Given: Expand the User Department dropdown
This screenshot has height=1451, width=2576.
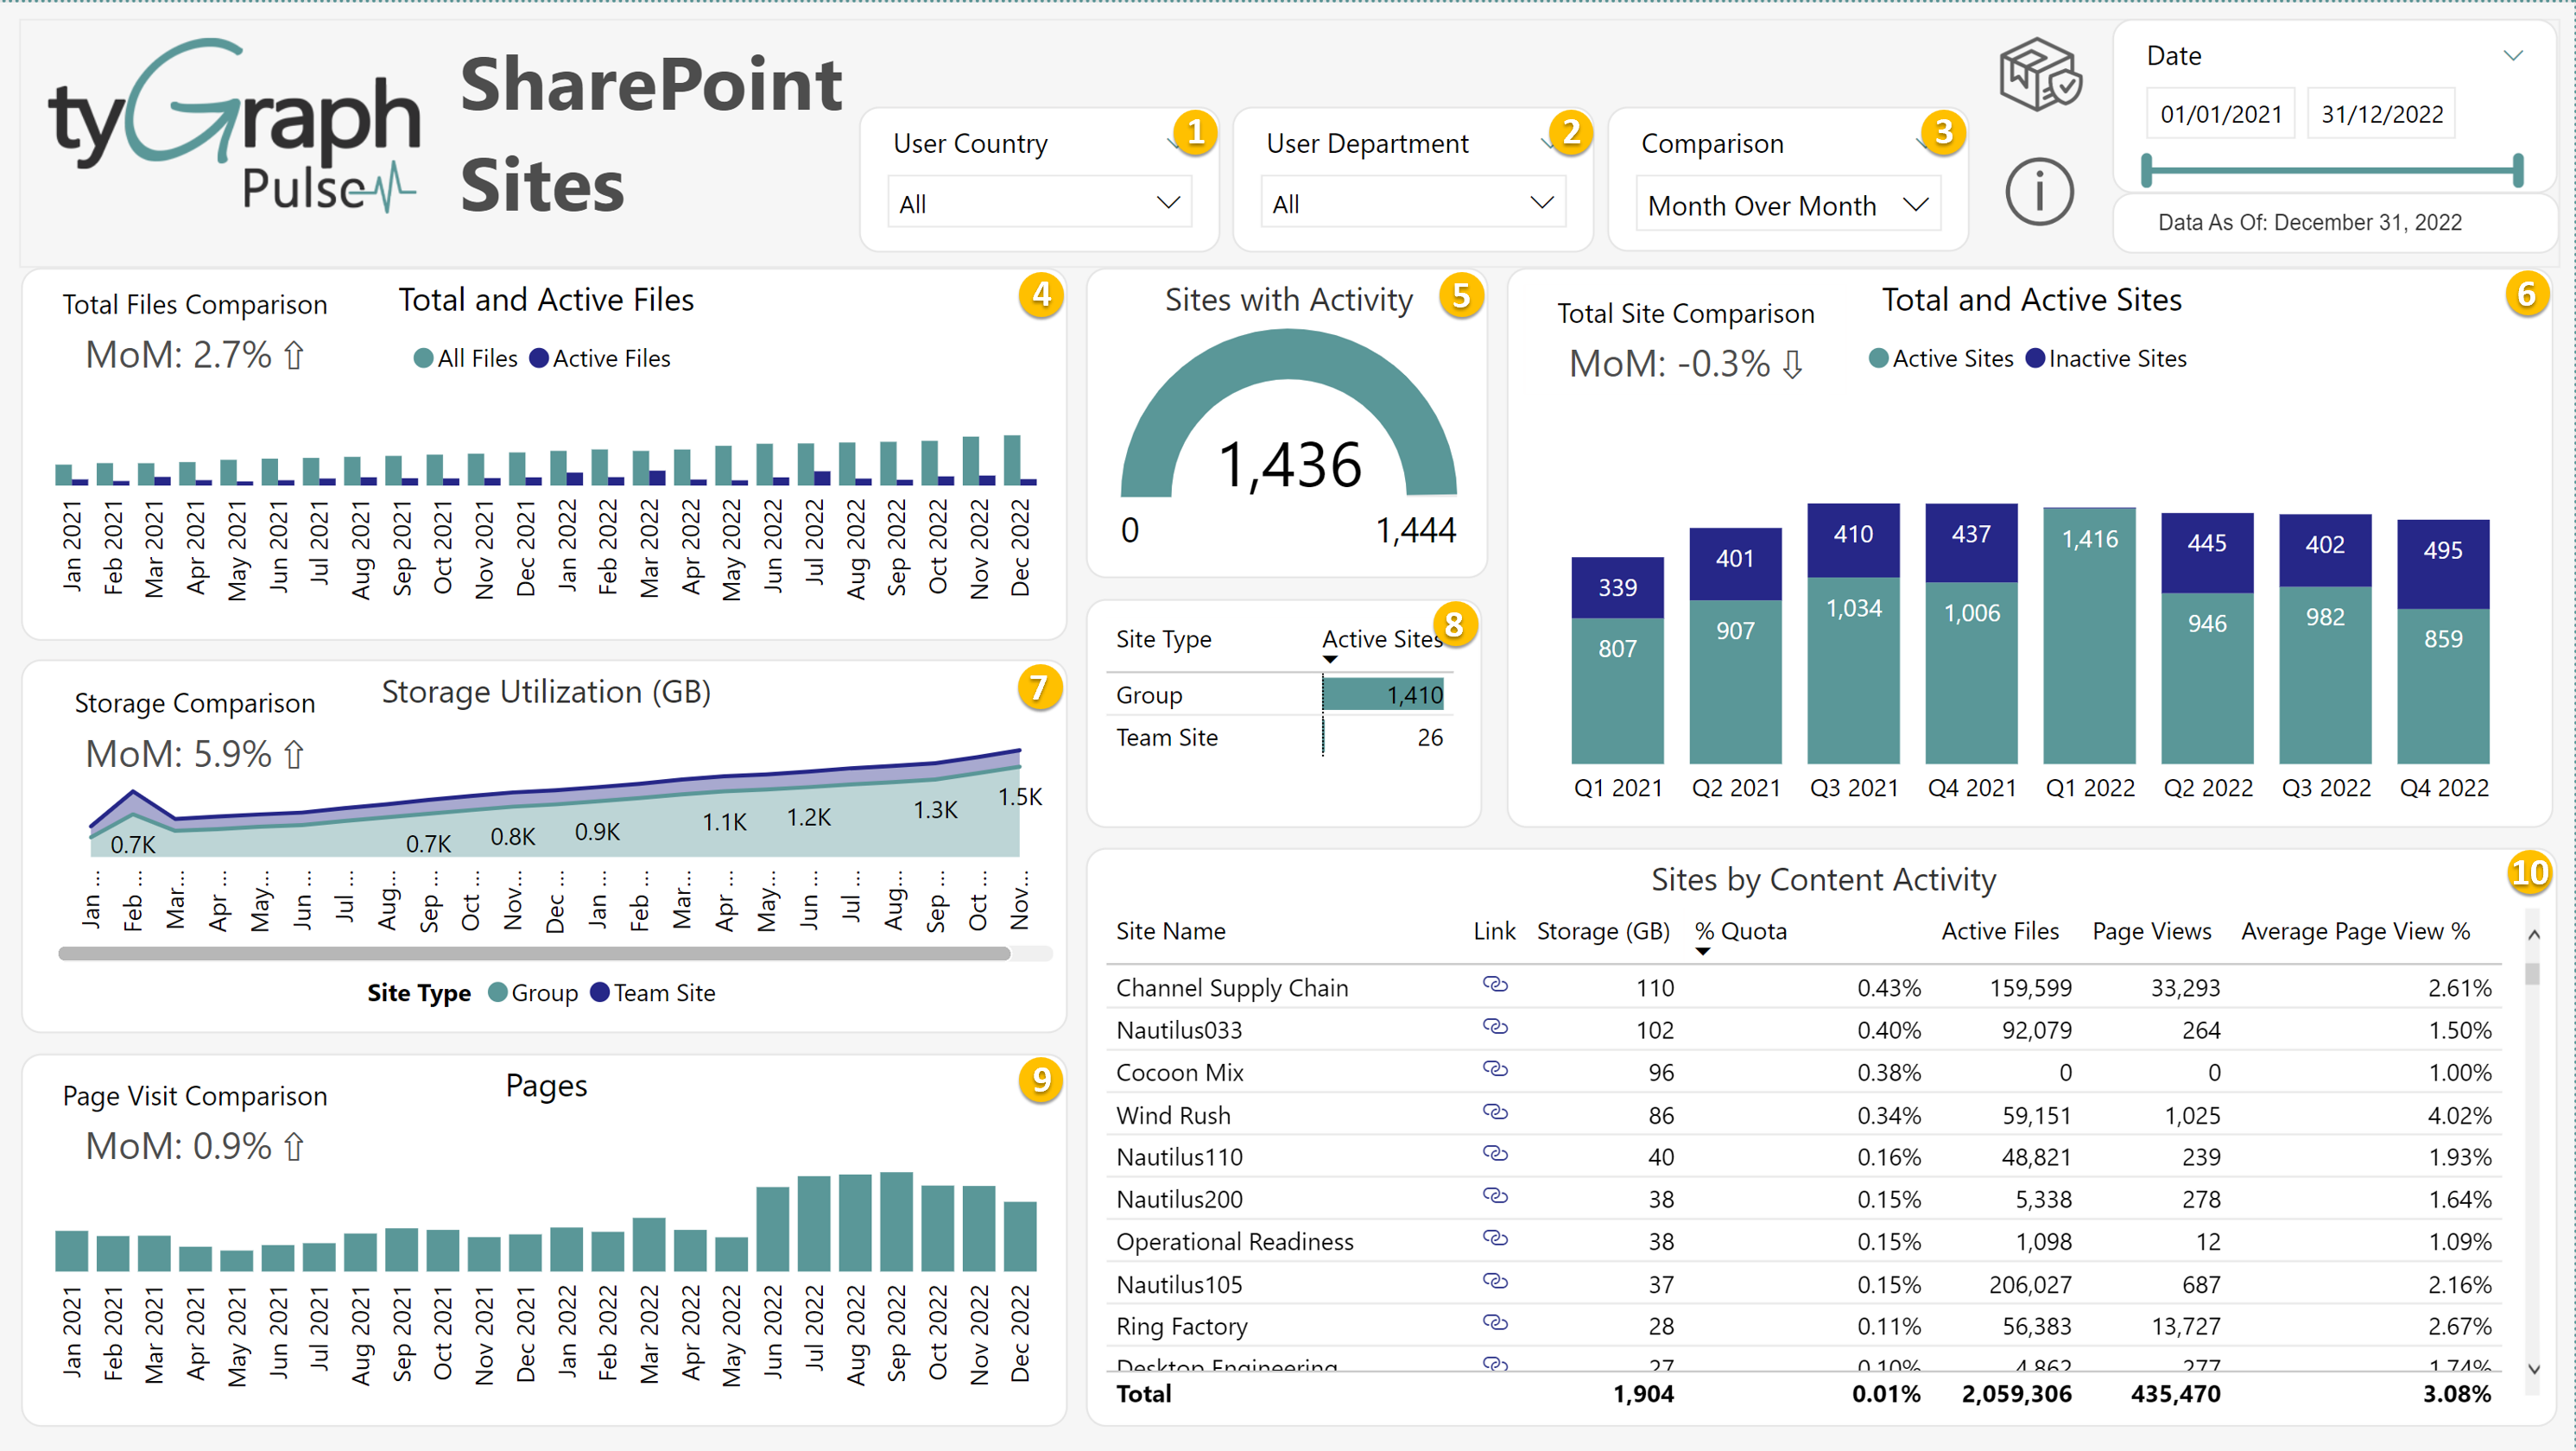Looking at the screenshot, I should coord(1412,204).
